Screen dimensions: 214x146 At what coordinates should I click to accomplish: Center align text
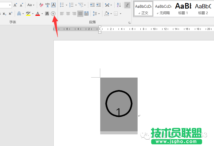[68, 14]
